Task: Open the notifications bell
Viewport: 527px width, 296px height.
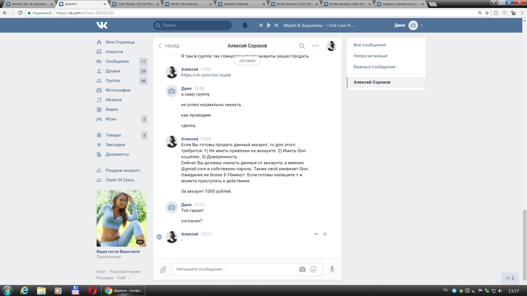Action: (245, 25)
